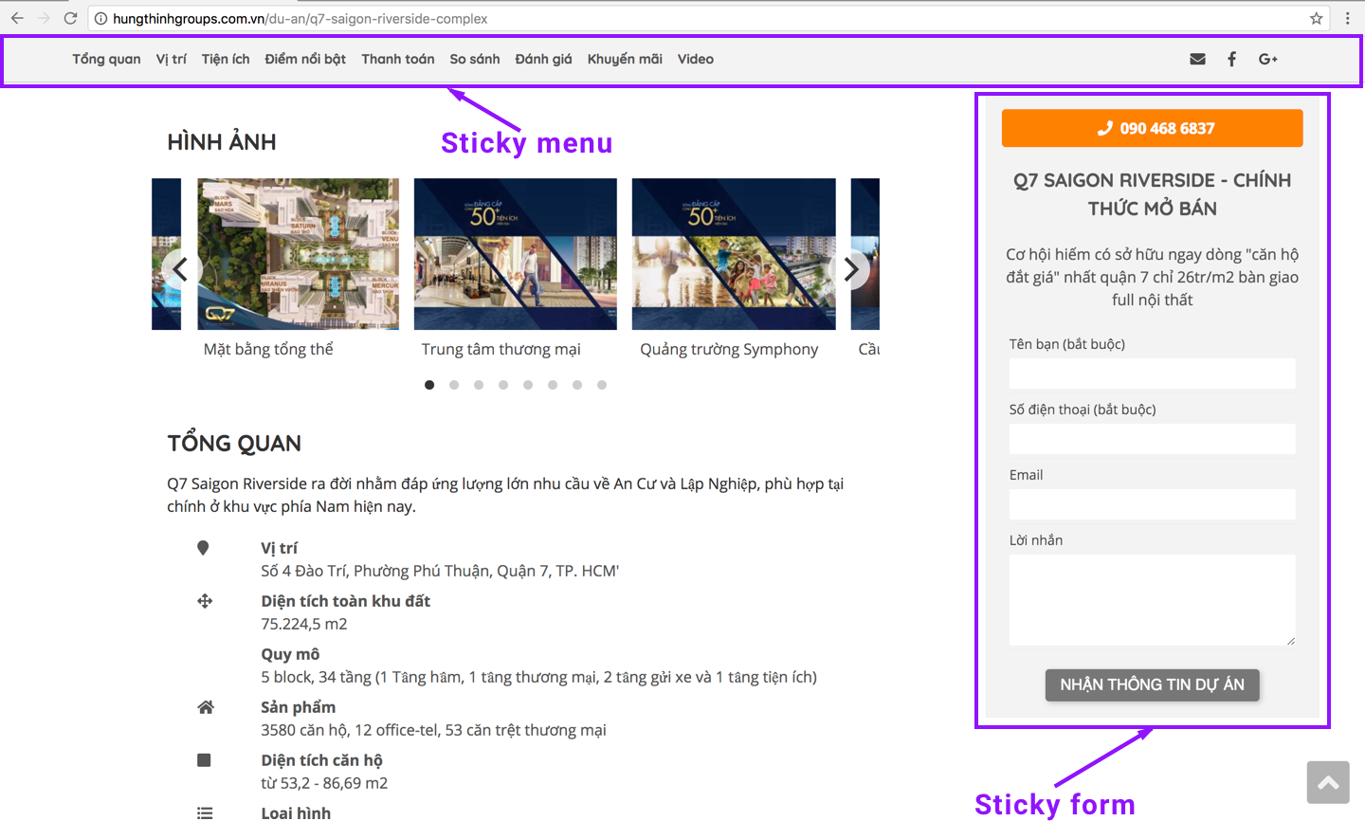Click the move-arrows icon beside Diện tích toàn khu đất

[205, 601]
